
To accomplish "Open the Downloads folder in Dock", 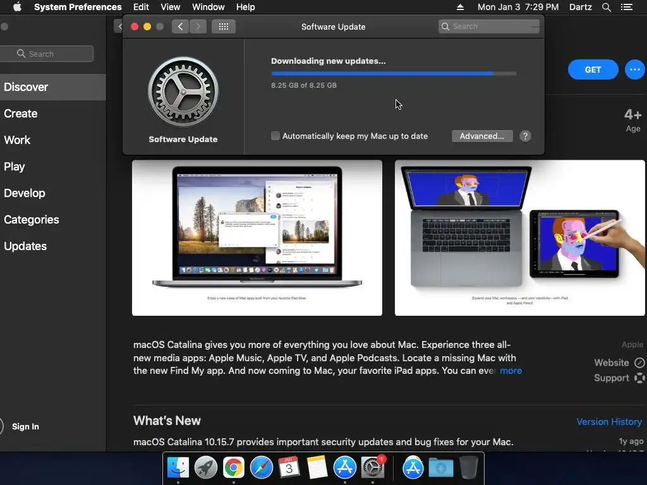I will (x=440, y=468).
